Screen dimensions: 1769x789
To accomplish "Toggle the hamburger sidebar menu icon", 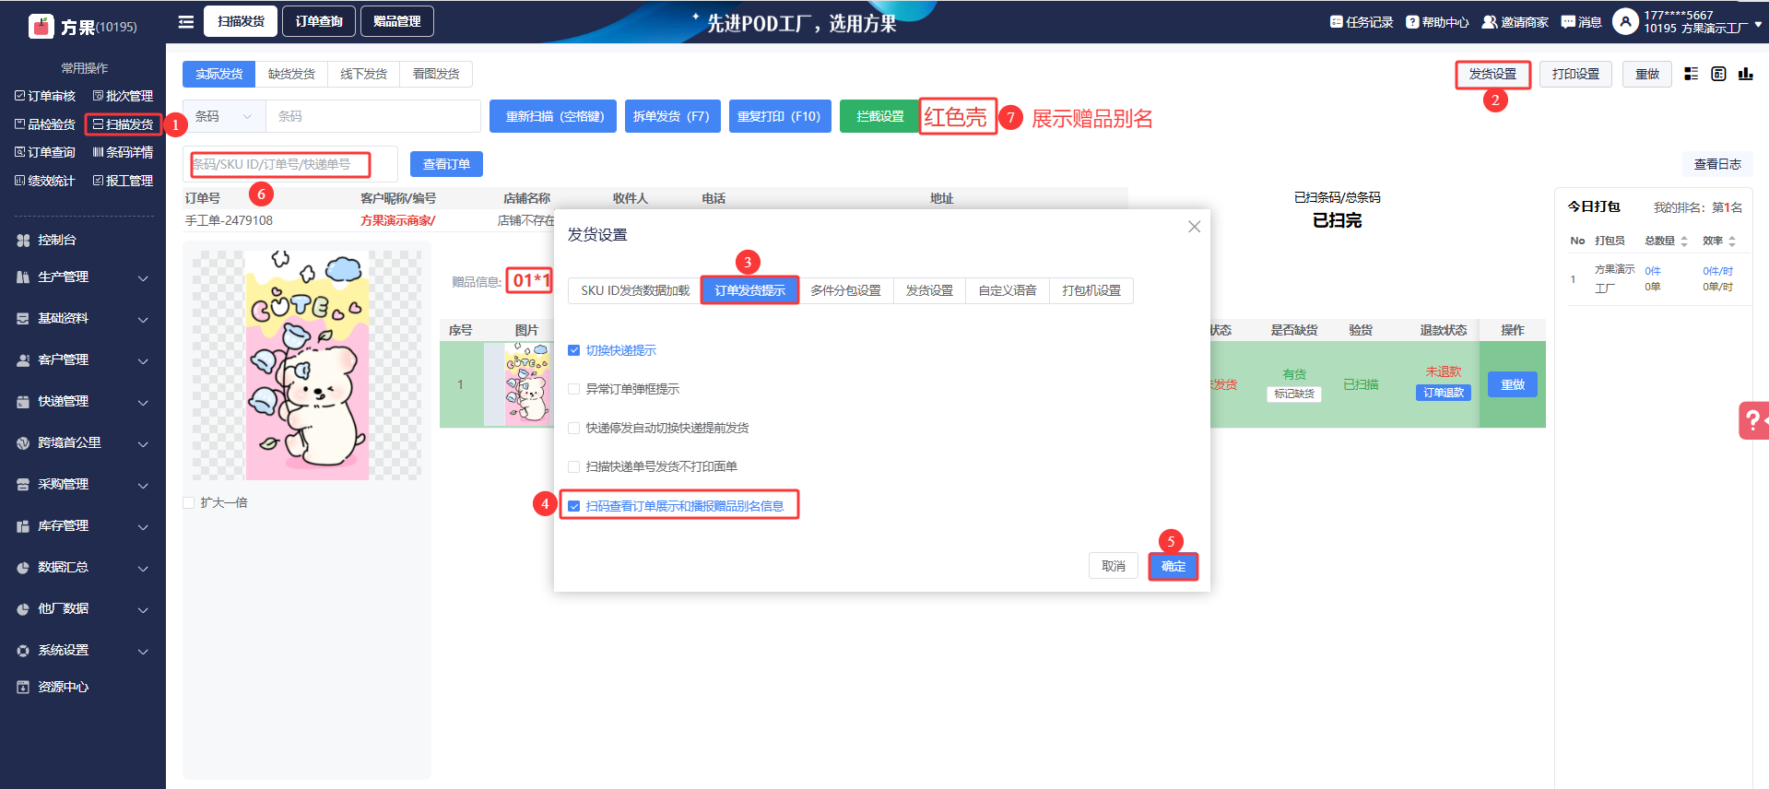I will click(186, 22).
